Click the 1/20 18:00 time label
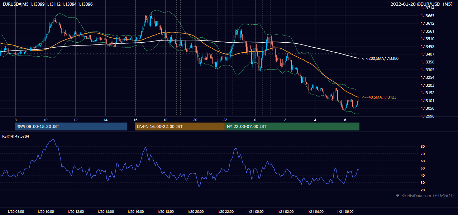Image resolution: width=458 pixels, height=215 pixels. click(165, 212)
